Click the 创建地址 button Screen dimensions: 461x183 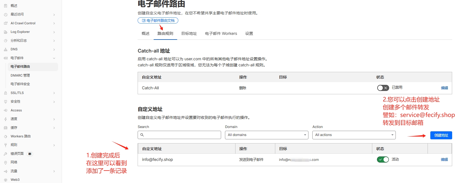(x=441, y=135)
